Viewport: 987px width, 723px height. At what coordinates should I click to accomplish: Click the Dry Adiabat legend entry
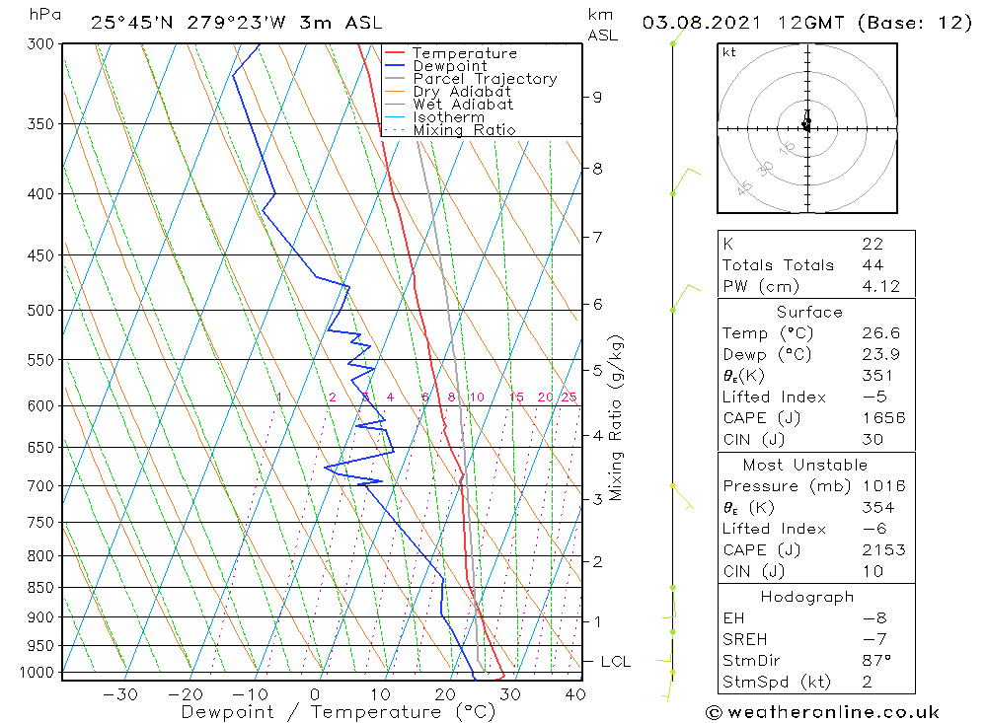[461, 92]
